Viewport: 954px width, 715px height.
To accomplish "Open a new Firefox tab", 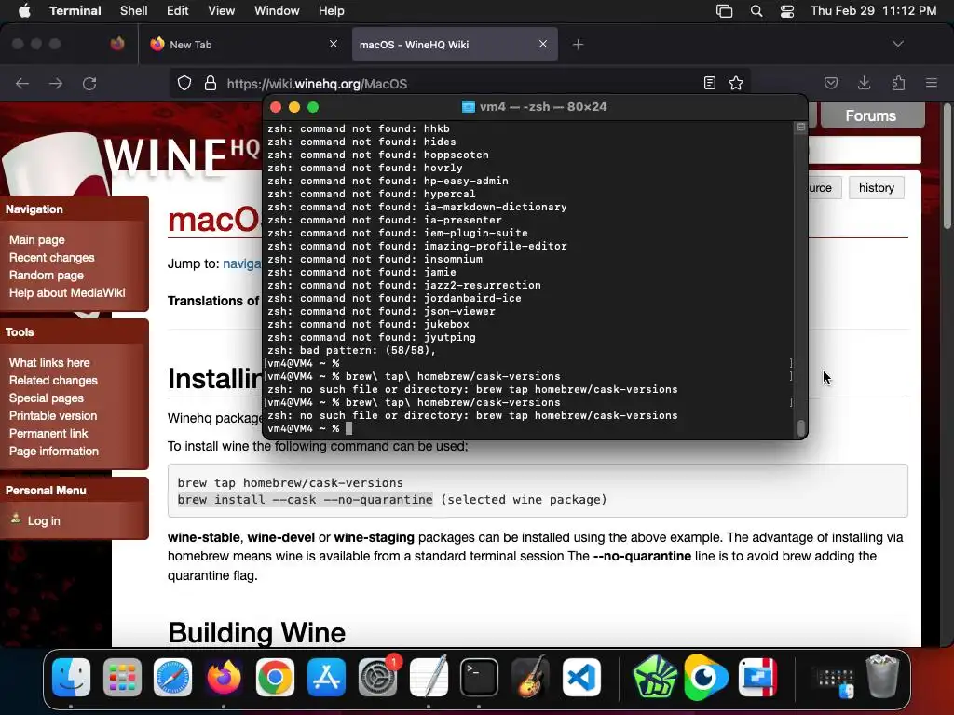I will point(578,45).
